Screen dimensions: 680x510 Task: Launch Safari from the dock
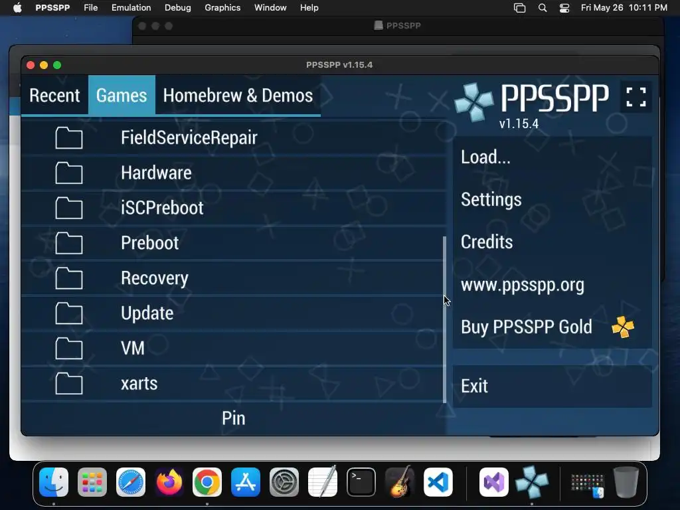[131, 482]
